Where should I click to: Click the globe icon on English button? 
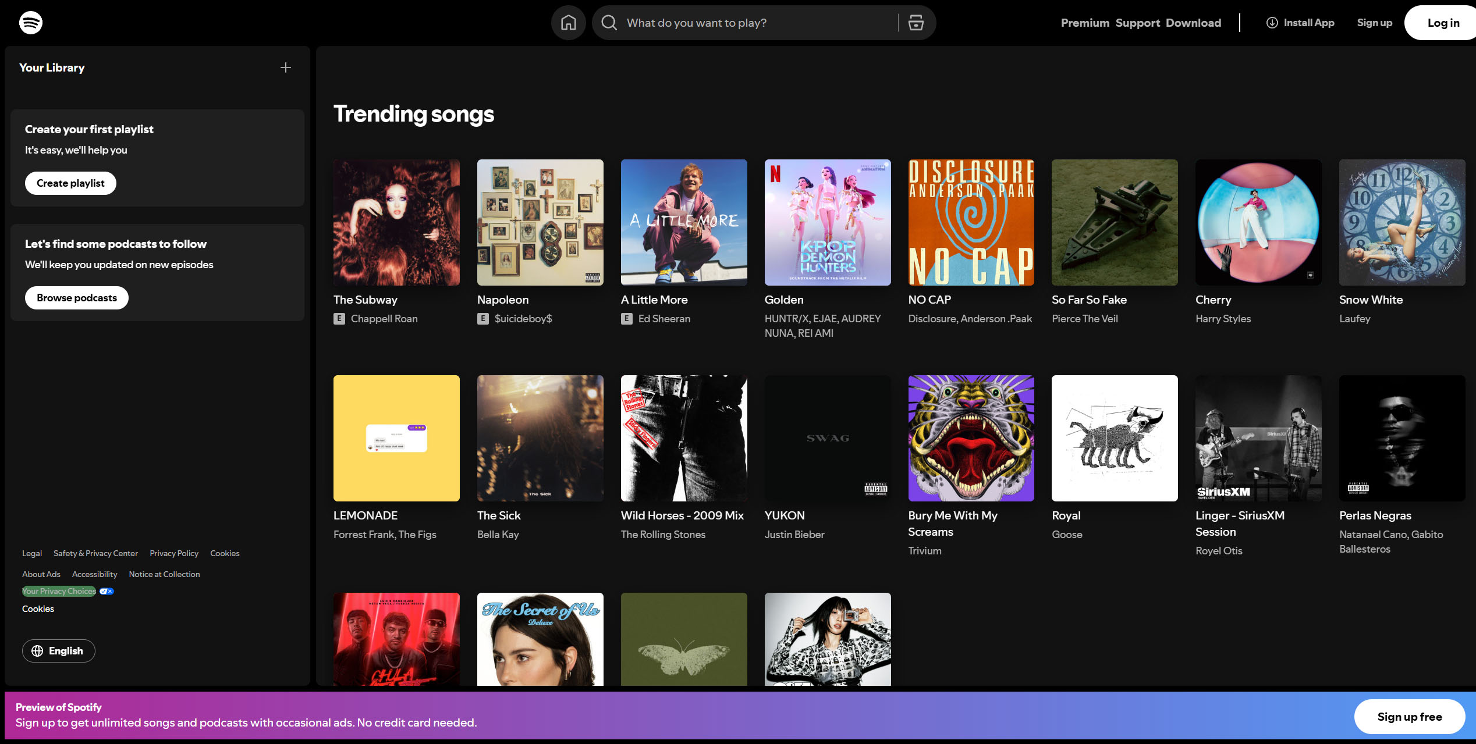click(37, 651)
